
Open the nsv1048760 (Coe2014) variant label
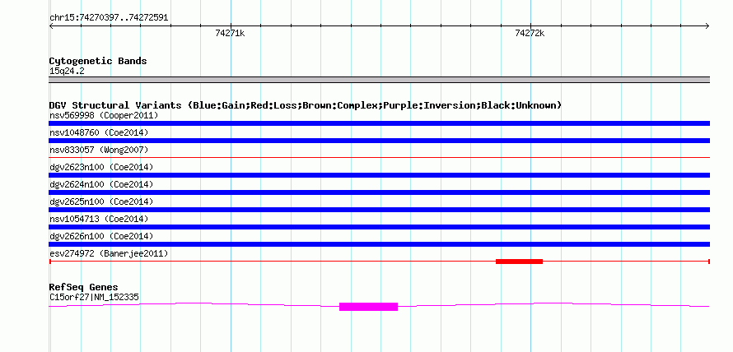(99, 132)
